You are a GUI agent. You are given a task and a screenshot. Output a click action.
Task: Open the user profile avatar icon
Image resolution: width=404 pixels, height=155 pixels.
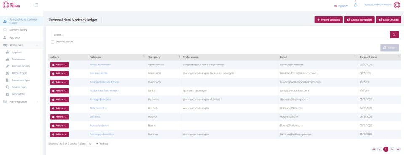click(x=397, y=5)
